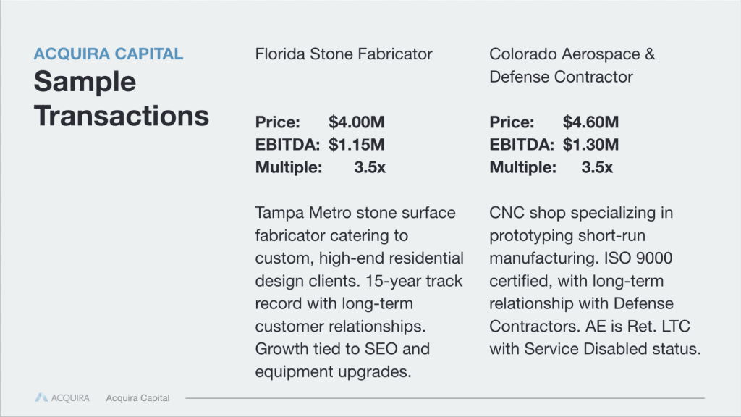
Task: Click the footer horizontal divider line
Action: (445, 398)
